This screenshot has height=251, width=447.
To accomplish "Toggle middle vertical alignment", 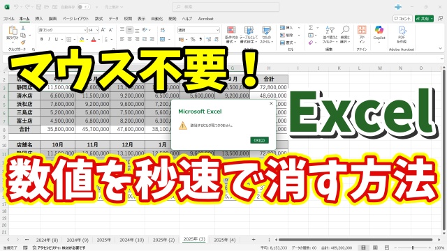I will pos(130,30).
